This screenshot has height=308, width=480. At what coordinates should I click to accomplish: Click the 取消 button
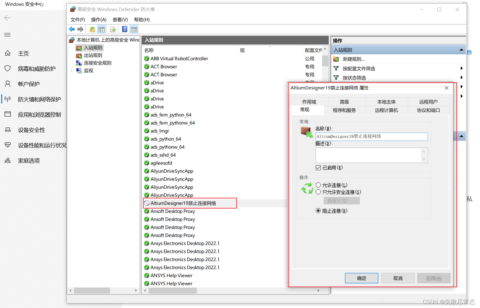coord(398,278)
